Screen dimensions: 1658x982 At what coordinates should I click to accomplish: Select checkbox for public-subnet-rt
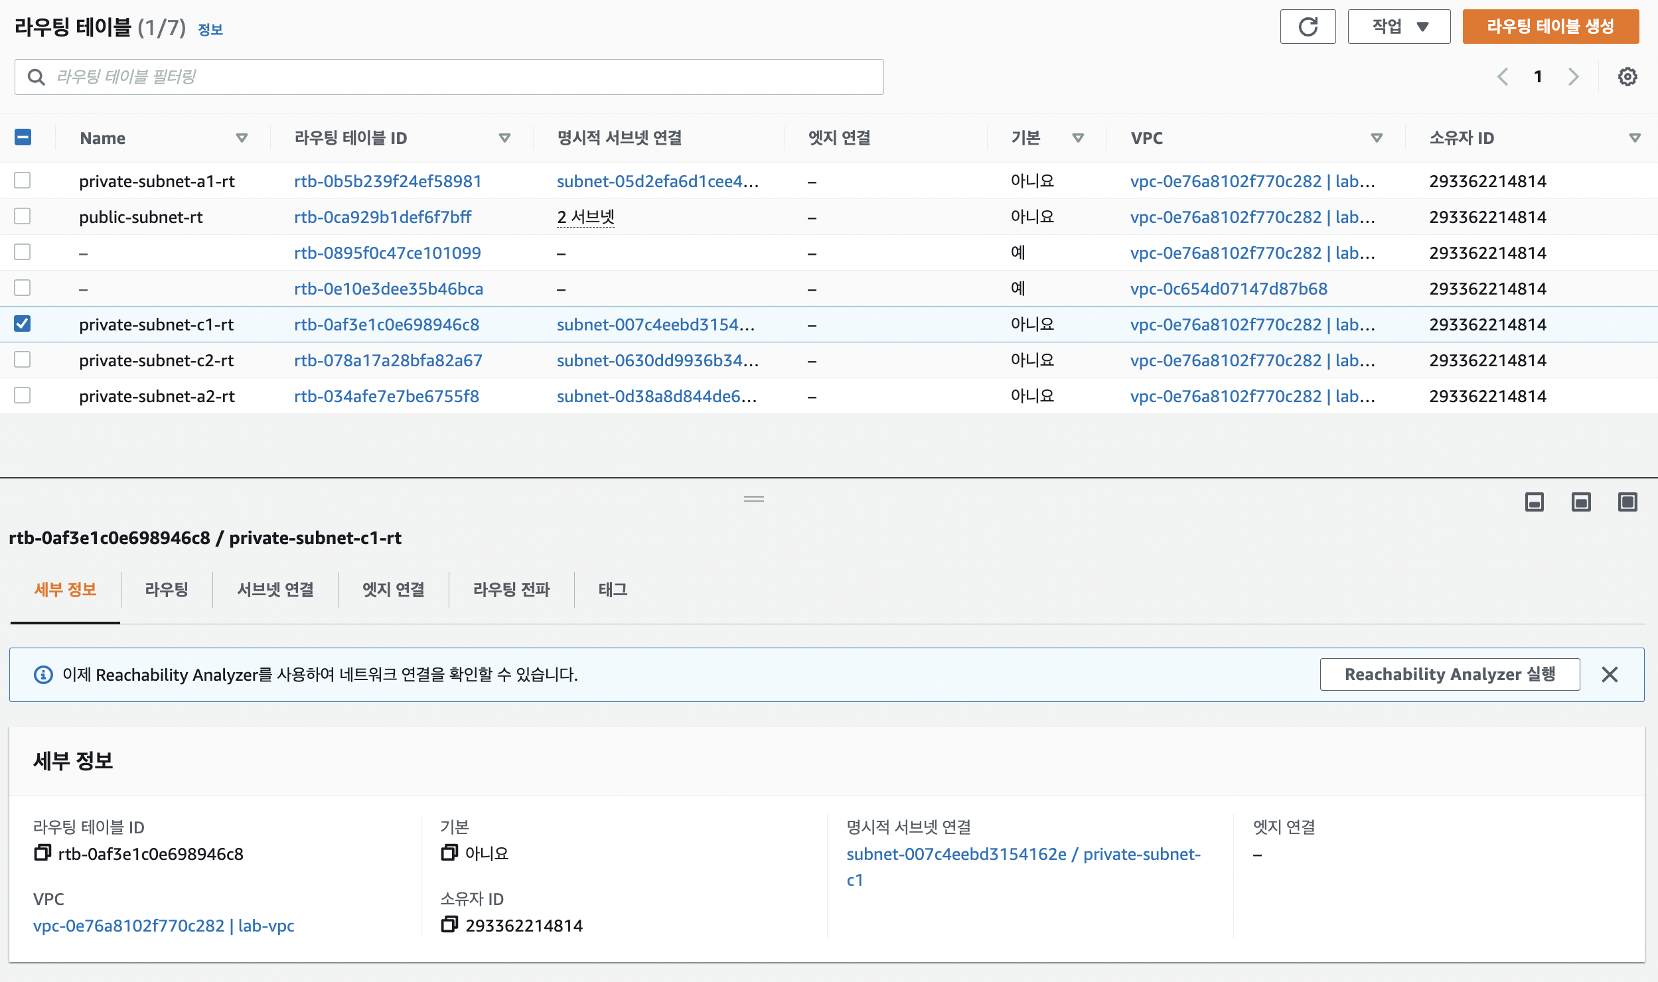[23, 216]
